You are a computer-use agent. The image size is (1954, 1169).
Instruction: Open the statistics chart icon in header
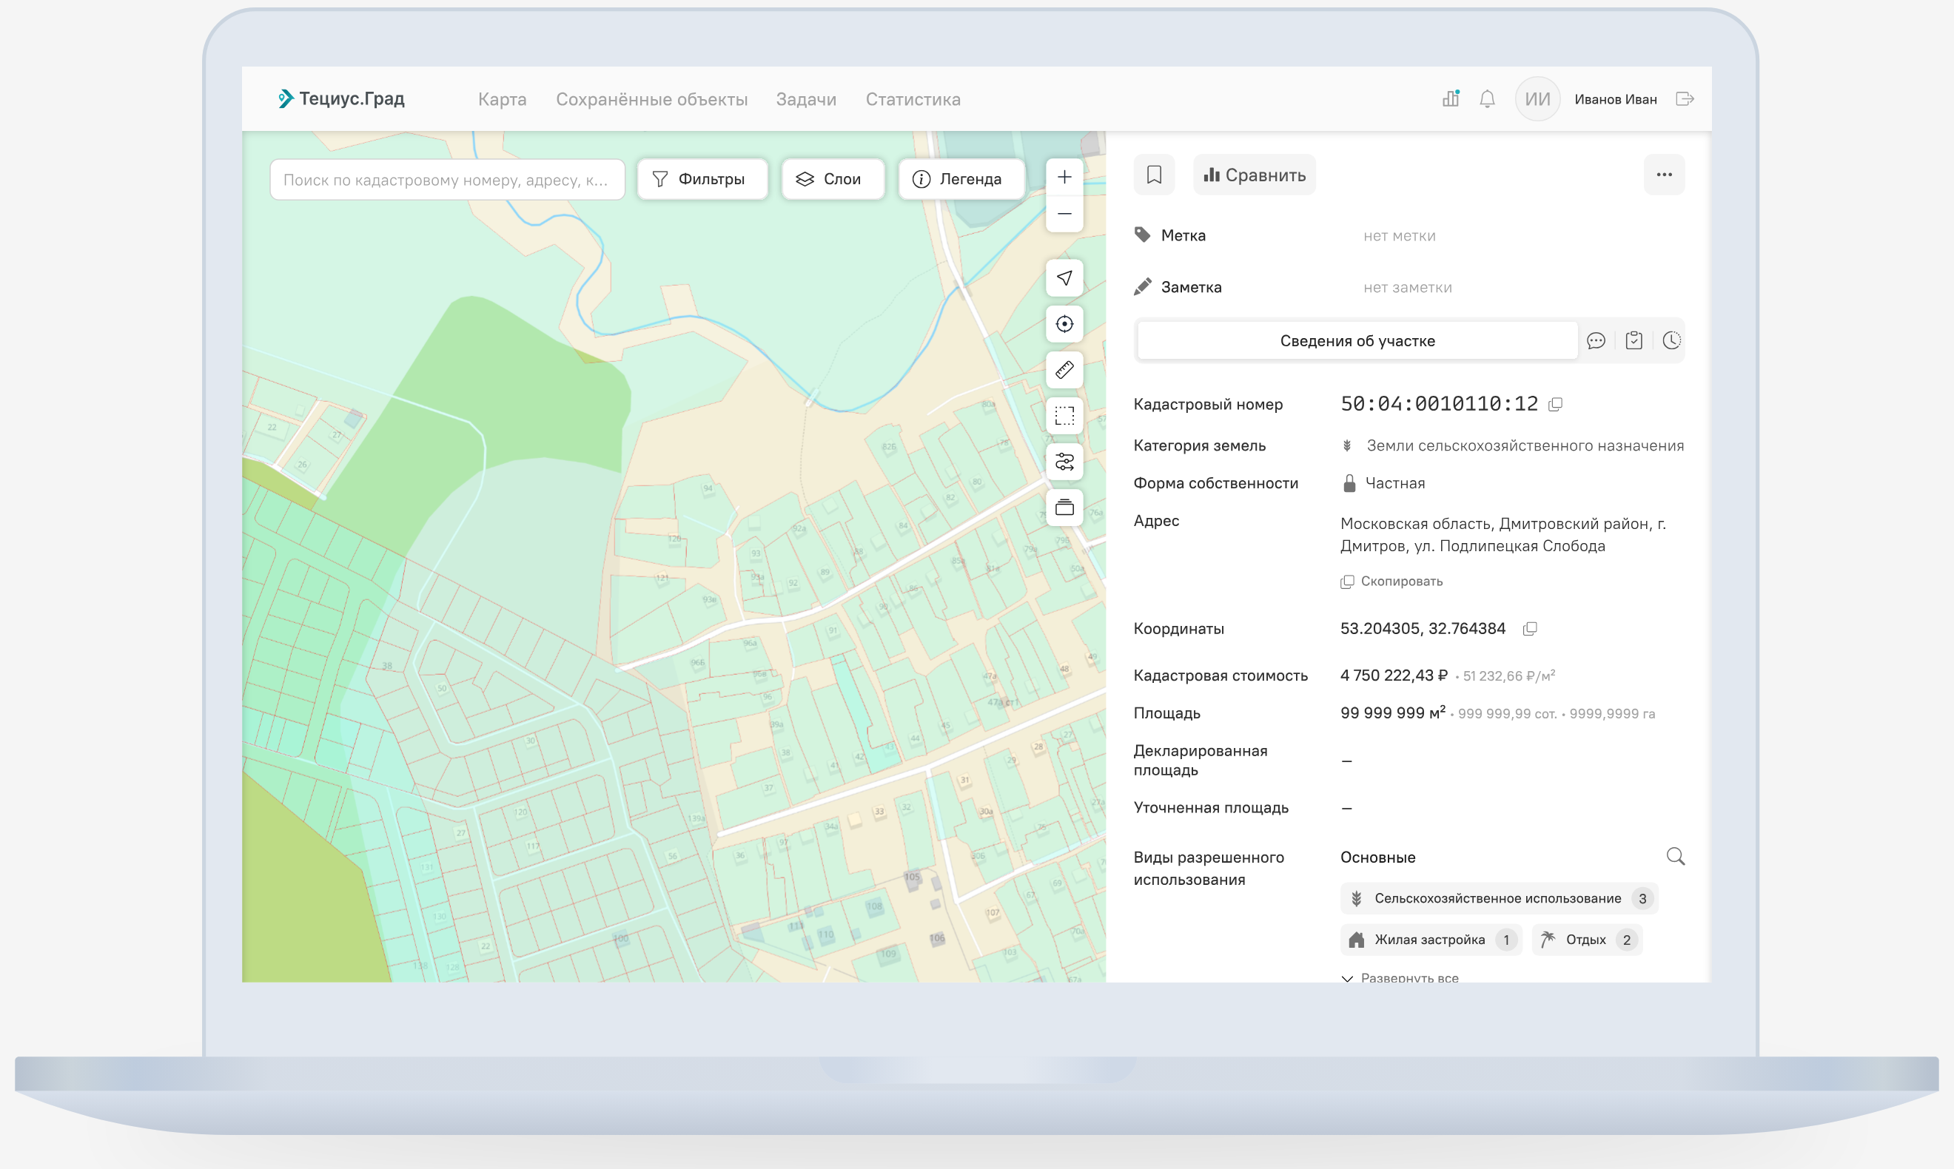click(x=1451, y=98)
